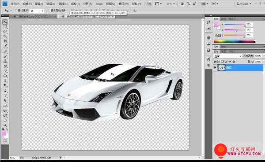Open the View Extras dropdown
This screenshot has width=265, height=162.
click(x=158, y=4)
